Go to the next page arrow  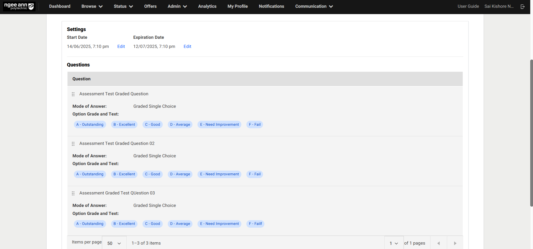(x=455, y=243)
